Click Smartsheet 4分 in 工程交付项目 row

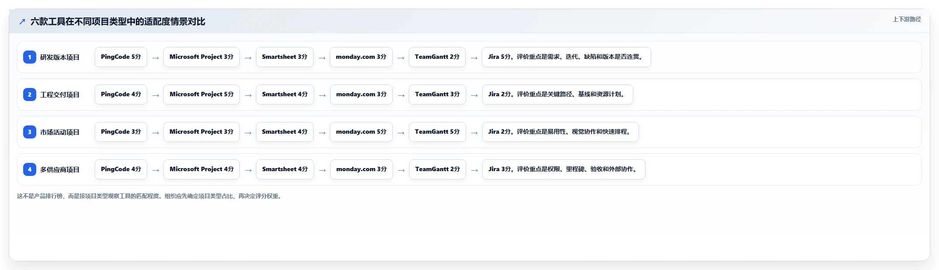pyautogui.click(x=285, y=94)
